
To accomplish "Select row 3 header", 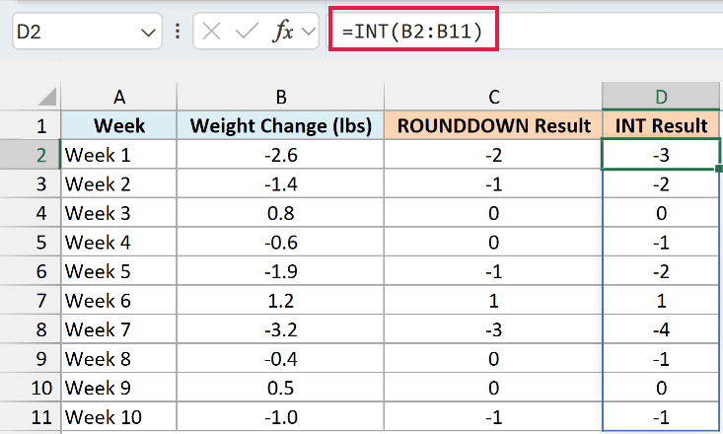I will (x=31, y=183).
